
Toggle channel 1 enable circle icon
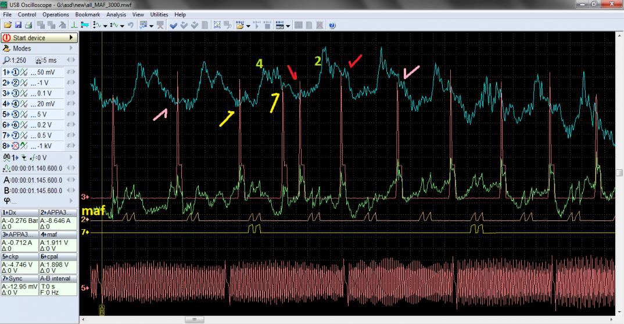[15, 72]
